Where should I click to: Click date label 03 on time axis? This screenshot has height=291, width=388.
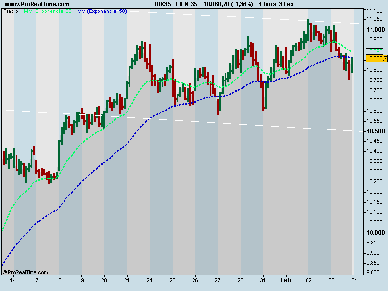(x=331, y=280)
